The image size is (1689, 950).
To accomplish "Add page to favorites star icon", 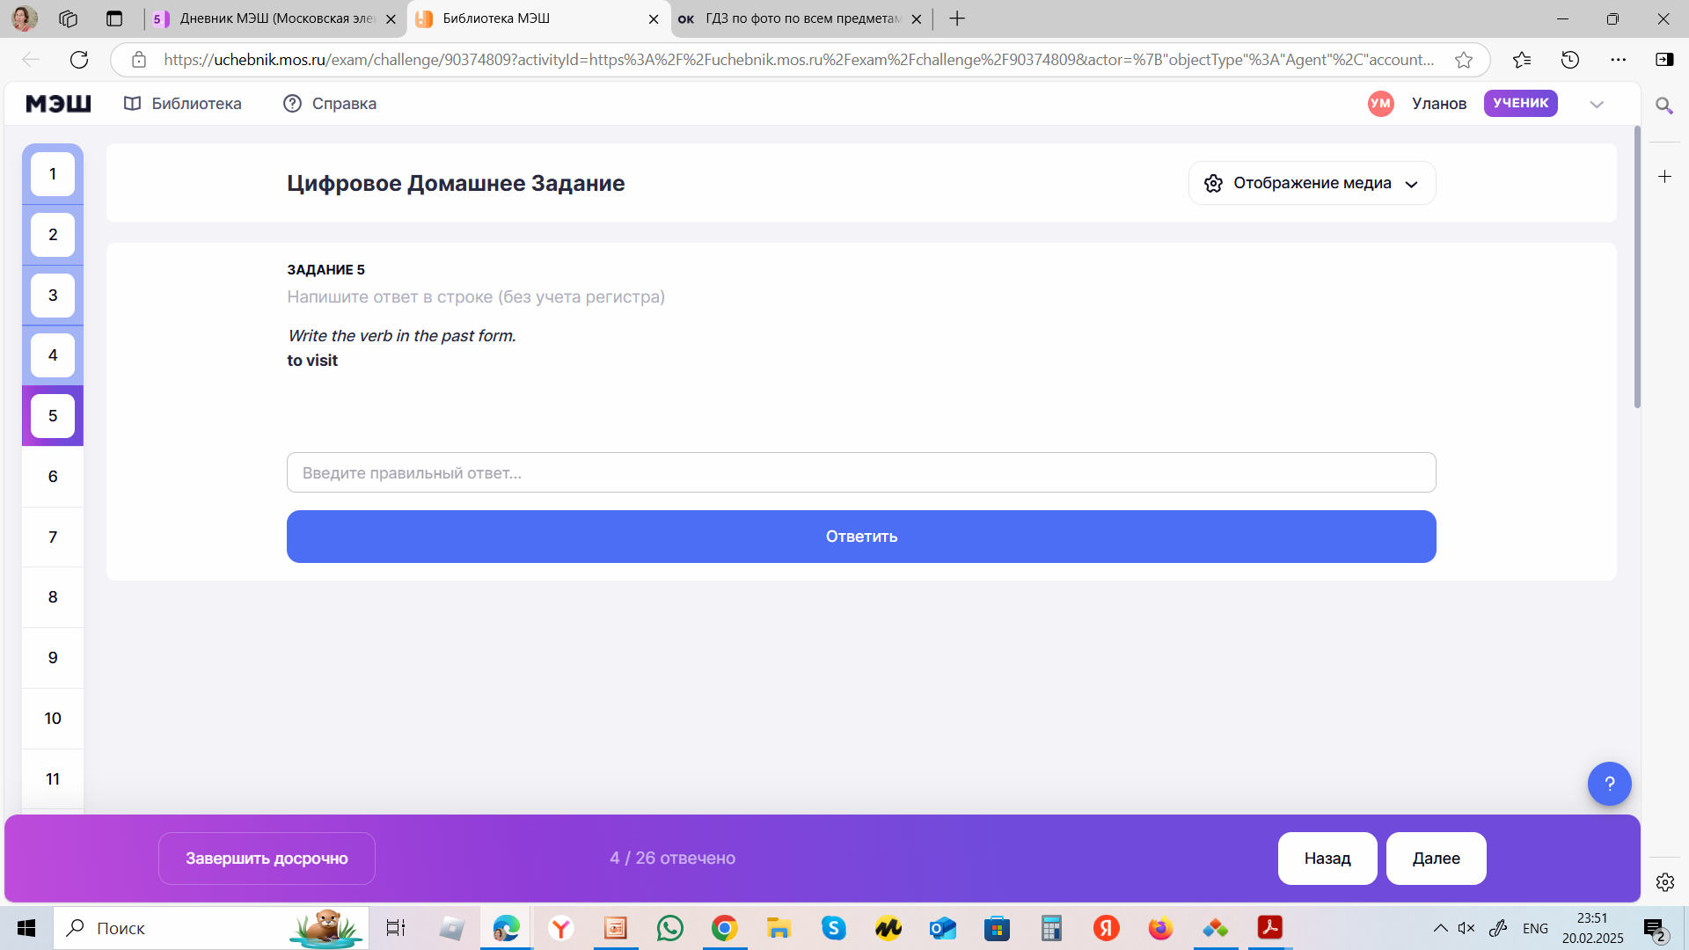I will [1464, 60].
